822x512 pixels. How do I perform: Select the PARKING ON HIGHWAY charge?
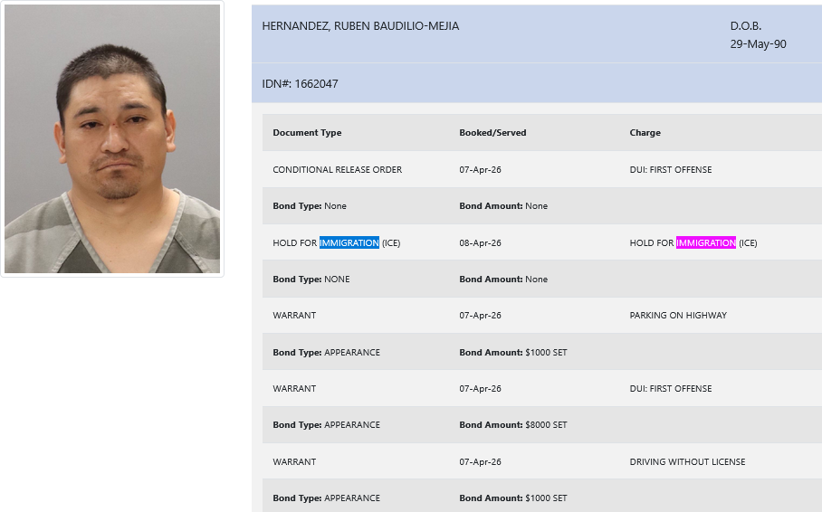677,316
